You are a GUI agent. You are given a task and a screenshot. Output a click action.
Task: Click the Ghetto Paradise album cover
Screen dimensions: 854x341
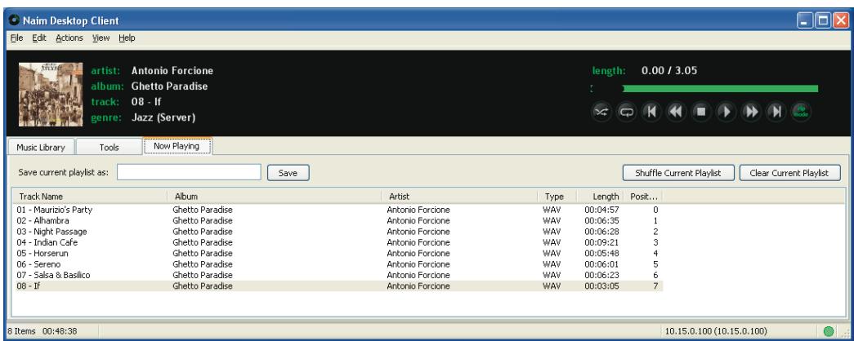(51, 95)
